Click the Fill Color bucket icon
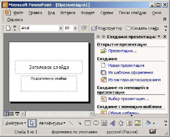This screenshot has height=137, width=170. (148, 123)
